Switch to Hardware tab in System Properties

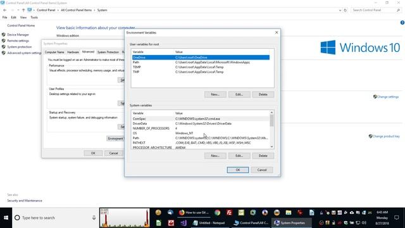[73, 52]
